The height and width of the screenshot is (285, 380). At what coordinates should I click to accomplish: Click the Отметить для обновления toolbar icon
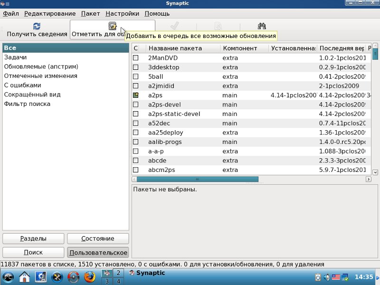pyautogui.click(x=112, y=26)
